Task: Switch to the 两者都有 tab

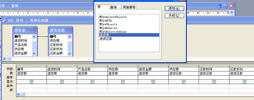Action: (x=129, y=7)
